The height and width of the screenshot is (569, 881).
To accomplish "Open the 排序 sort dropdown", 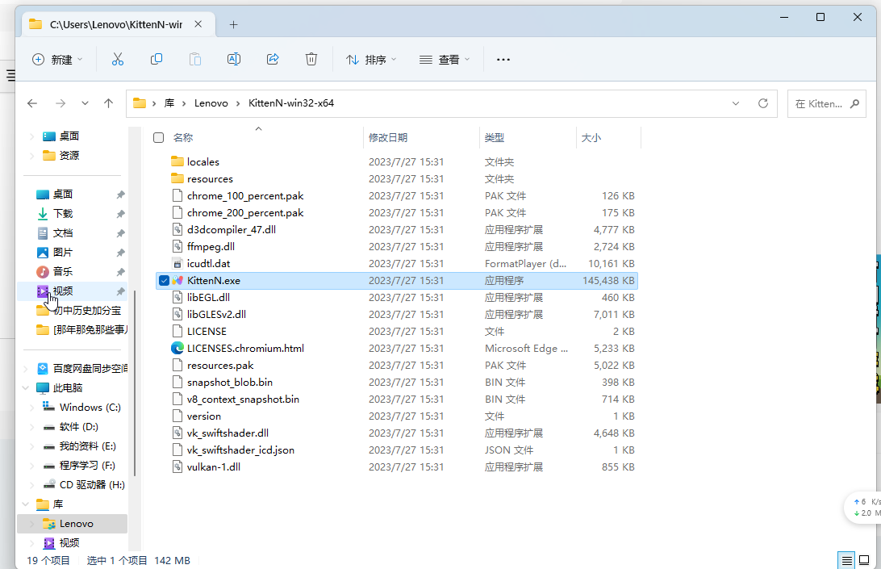I will (x=371, y=60).
